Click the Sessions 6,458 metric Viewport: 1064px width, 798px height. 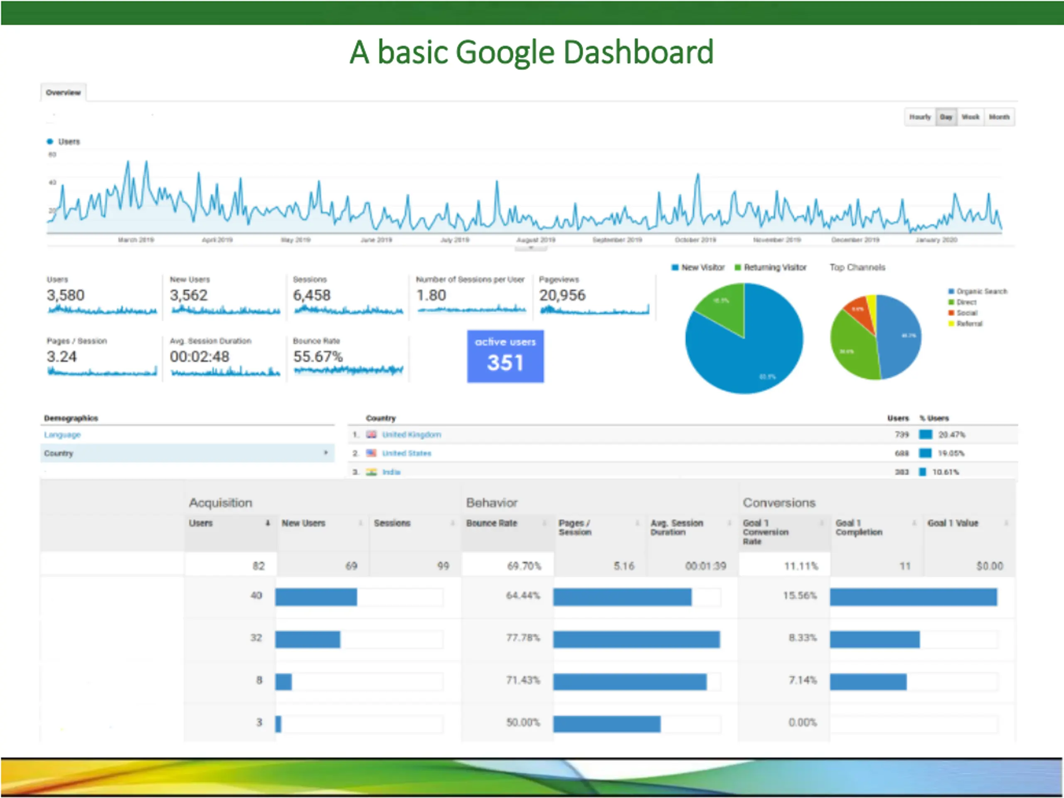point(347,296)
